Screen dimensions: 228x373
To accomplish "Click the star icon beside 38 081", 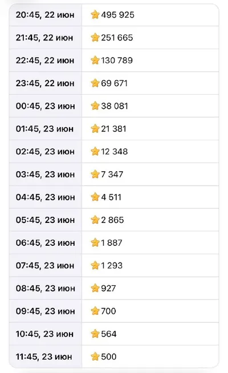I will tap(95, 106).
